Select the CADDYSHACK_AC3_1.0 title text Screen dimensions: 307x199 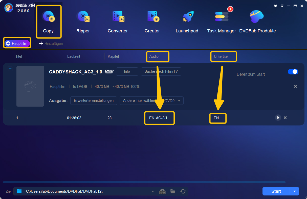point(76,72)
